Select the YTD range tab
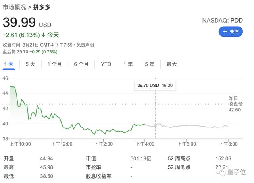This screenshot has width=254, height=183. tap(106, 64)
